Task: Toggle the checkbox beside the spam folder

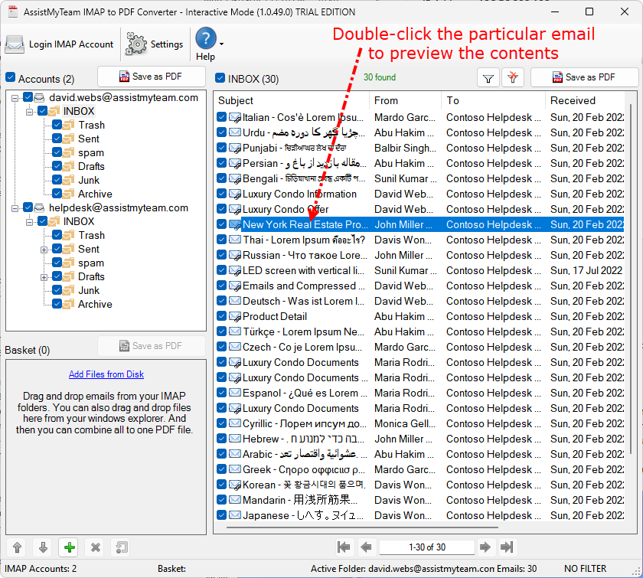Action: click(57, 152)
